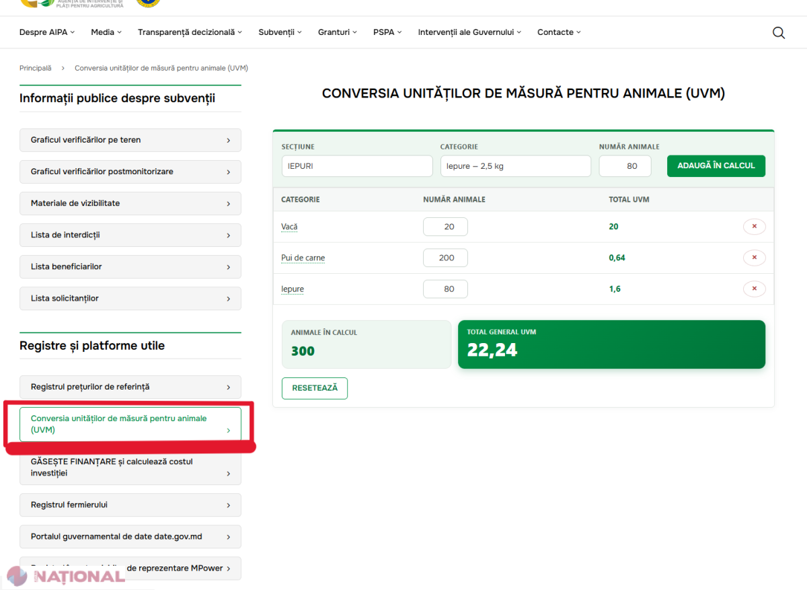This screenshot has width=807, height=590.
Task: Open the Media dropdown menu
Action: 106,32
